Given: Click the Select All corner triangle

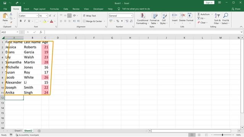Looking at the screenshot, I should point(3,38).
